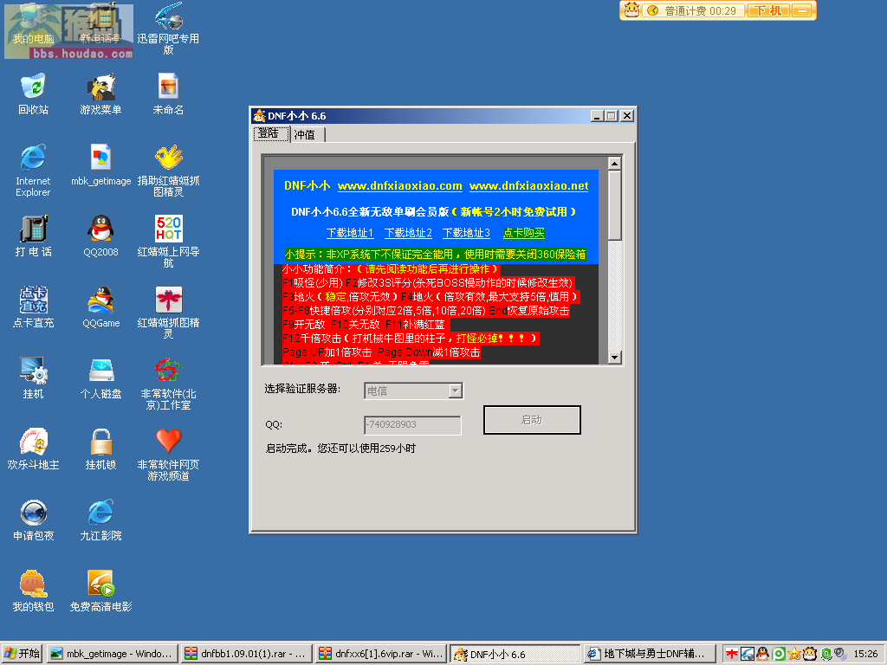The height and width of the screenshot is (665, 887).
Task: Open the 游戏菜单 desktop icon
Action: [100, 94]
